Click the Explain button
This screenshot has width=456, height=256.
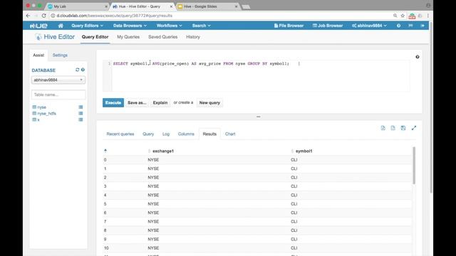tap(160, 102)
